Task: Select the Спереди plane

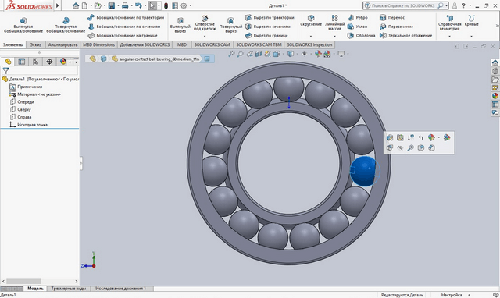Action: coord(22,102)
